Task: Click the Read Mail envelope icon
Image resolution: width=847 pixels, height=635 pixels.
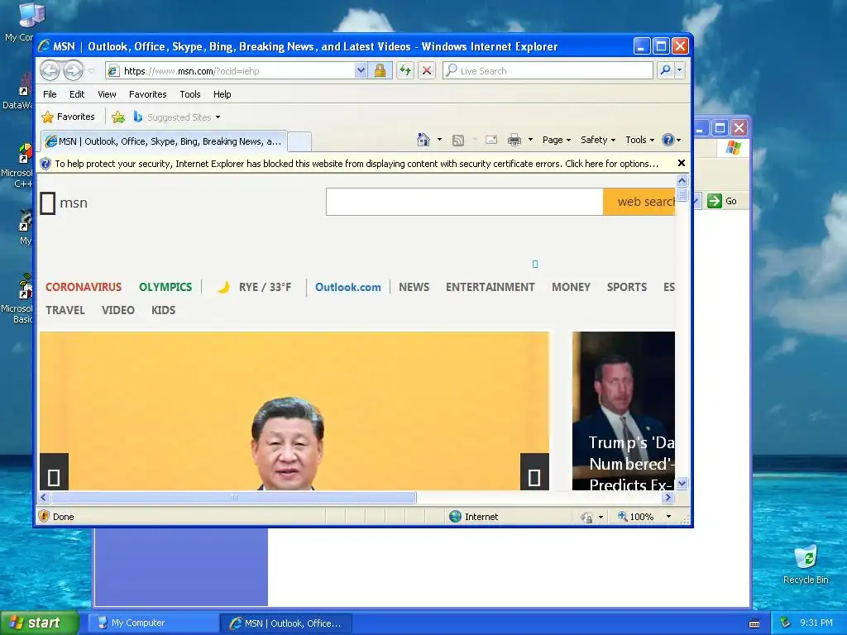Action: pyautogui.click(x=491, y=140)
